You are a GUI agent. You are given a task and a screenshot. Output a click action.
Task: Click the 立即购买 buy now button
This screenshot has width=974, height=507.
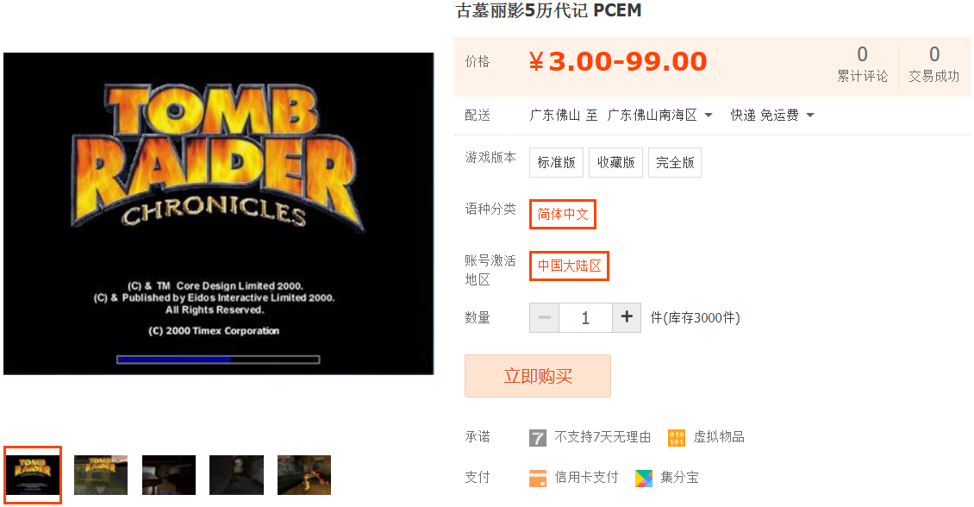tap(538, 376)
